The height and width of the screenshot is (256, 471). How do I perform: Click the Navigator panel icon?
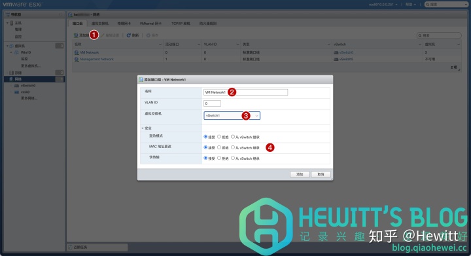tap(8, 14)
